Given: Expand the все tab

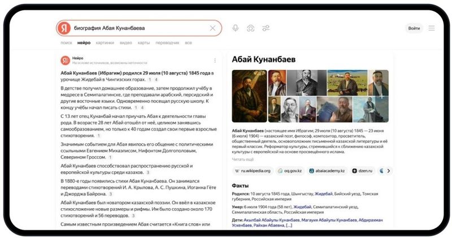Looking at the screenshot, I should pyautogui.click(x=188, y=43).
